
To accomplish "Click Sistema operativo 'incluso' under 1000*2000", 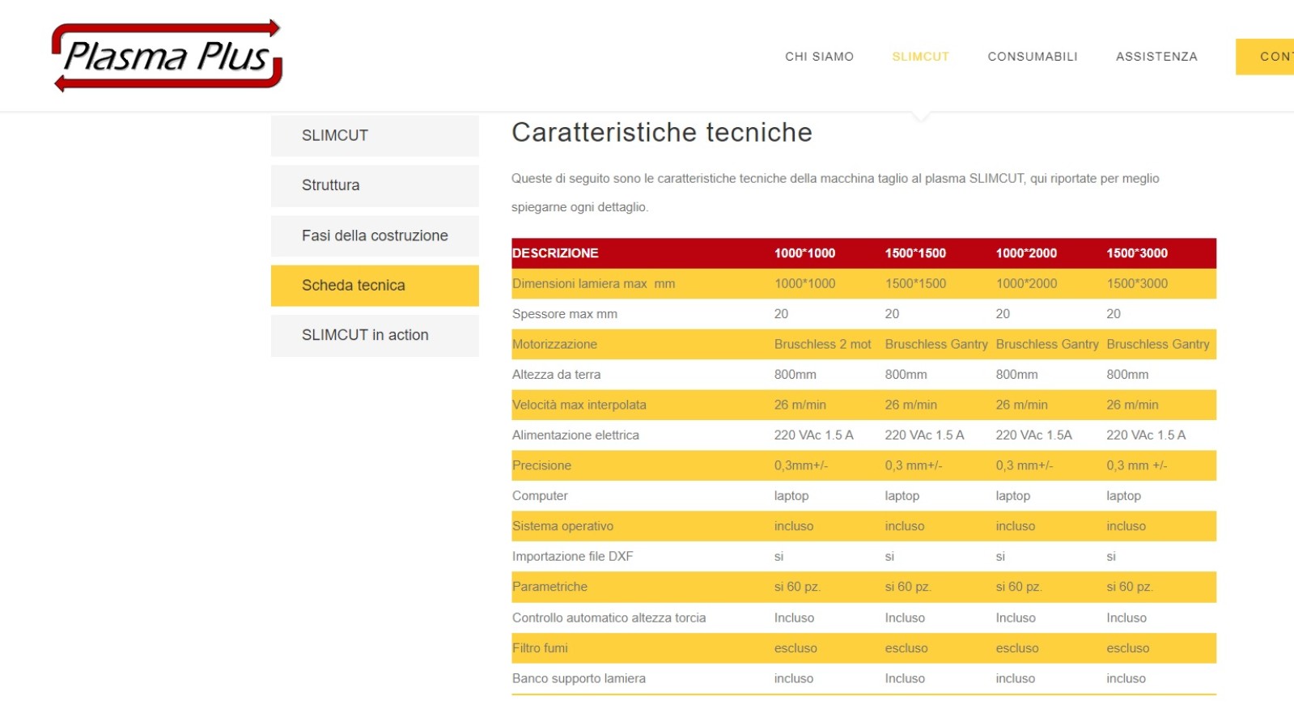I will (1015, 527).
